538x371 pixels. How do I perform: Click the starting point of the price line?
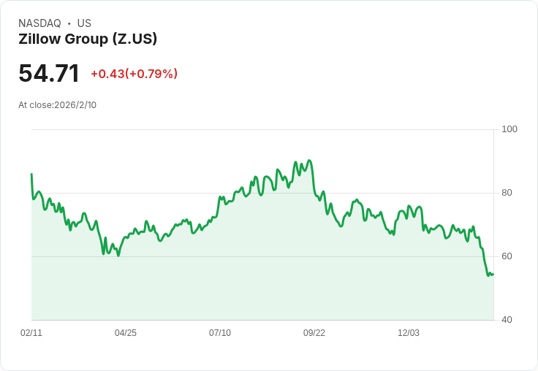tap(31, 175)
